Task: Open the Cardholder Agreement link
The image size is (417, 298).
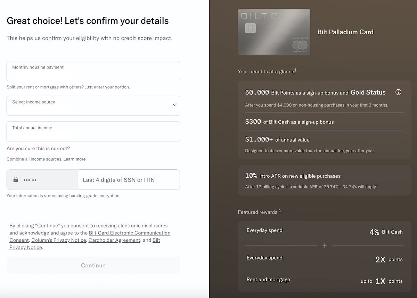Action: click(x=114, y=240)
